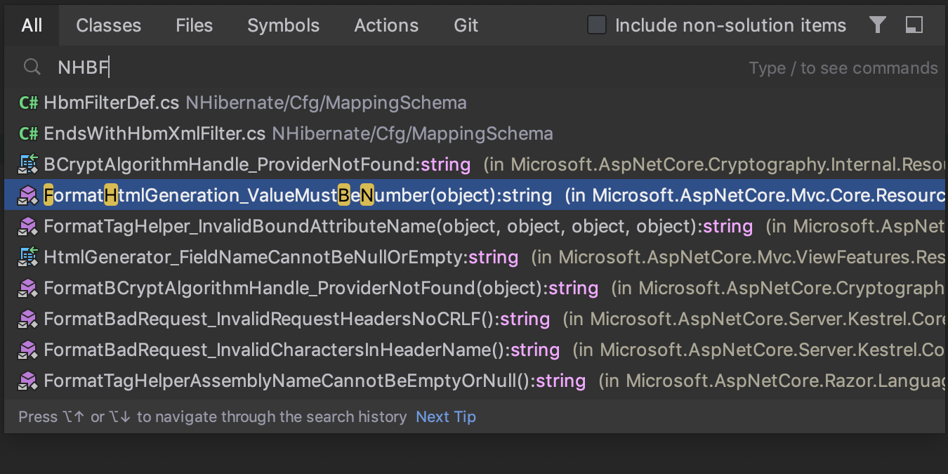
Task: Enable Include non-solution items
Action: pos(596,25)
